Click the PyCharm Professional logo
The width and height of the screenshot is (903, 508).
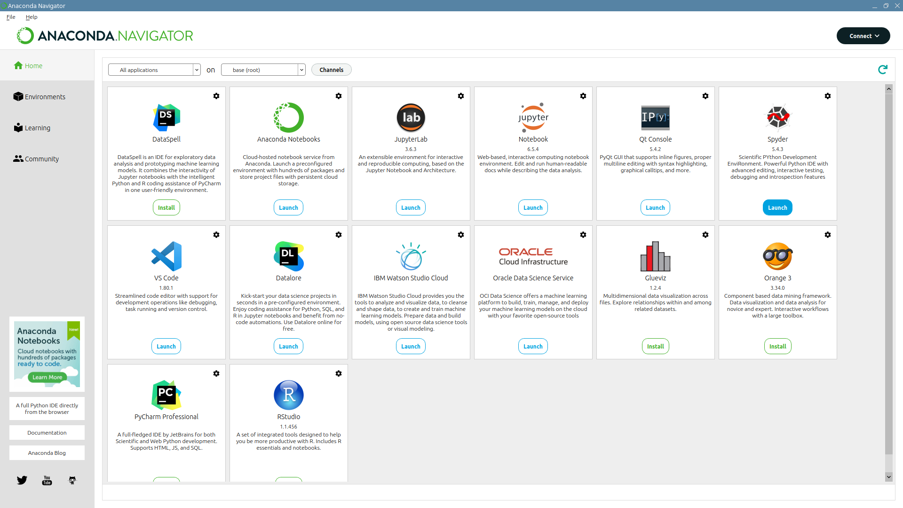(166, 395)
